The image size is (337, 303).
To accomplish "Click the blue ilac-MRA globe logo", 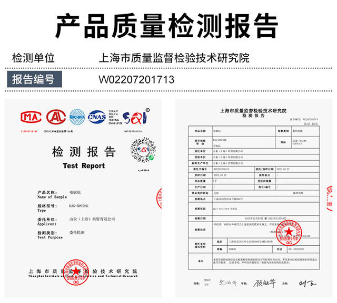I will coord(77,117).
